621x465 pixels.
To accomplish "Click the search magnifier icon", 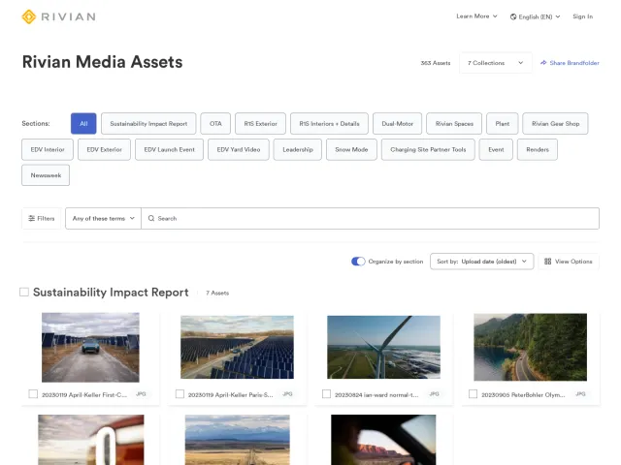I will [151, 218].
